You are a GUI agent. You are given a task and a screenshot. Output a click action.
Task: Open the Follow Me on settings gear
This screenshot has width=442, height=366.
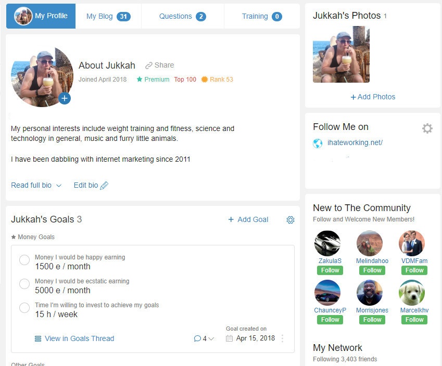427,128
